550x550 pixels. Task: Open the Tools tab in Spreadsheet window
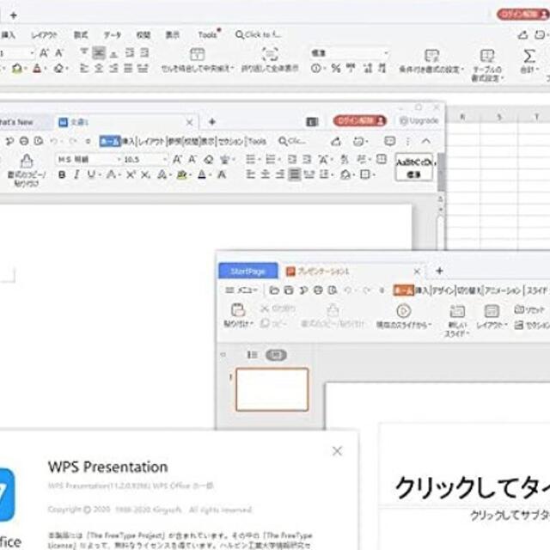point(208,34)
